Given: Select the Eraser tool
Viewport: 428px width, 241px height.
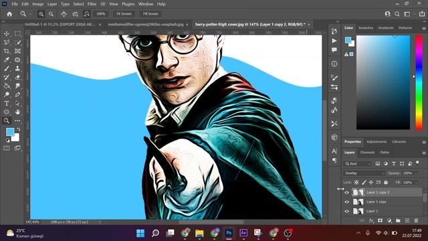Looking at the screenshot, I should [x=18, y=78].
